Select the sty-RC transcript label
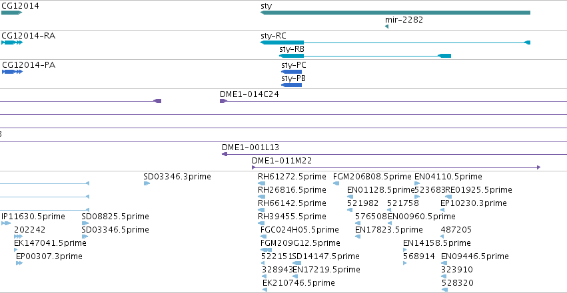Viewport: 567px width, 293px height. pos(273,36)
